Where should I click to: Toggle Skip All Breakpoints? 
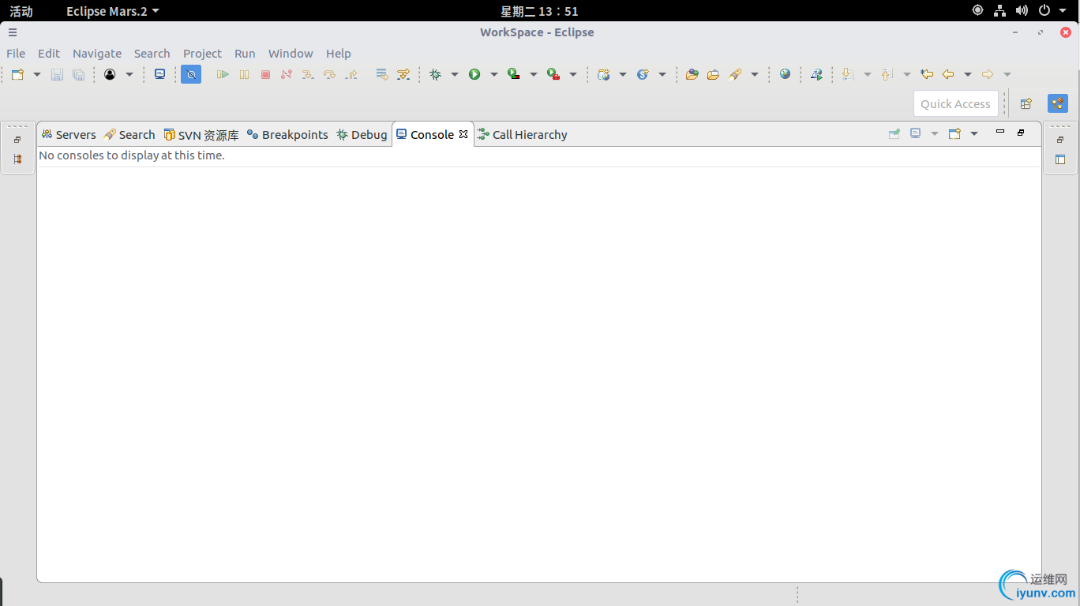[191, 74]
